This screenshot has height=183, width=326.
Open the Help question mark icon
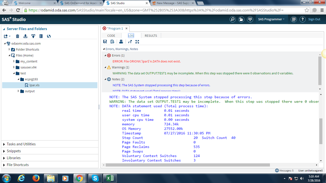[303, 19]
